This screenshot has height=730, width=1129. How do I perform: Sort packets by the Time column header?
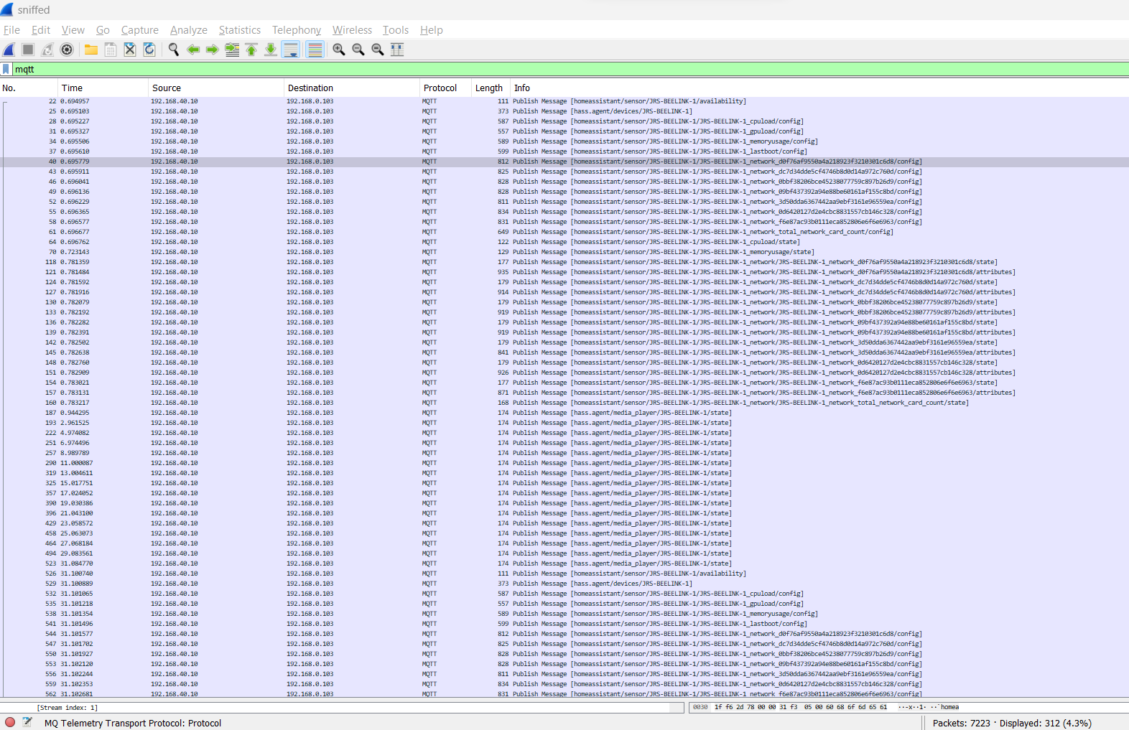point(103,88)
